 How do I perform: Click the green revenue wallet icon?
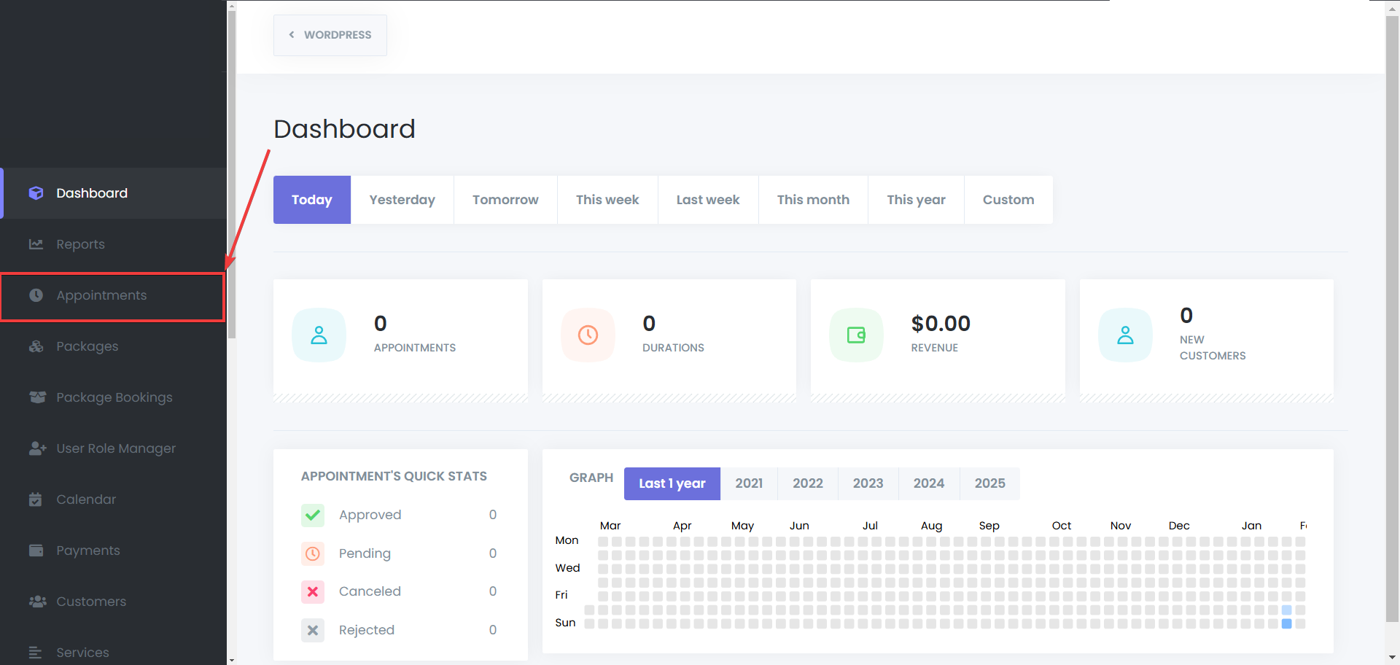tap(856, 335)
